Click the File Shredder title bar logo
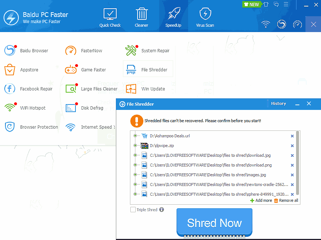 [x=122, y=104]
